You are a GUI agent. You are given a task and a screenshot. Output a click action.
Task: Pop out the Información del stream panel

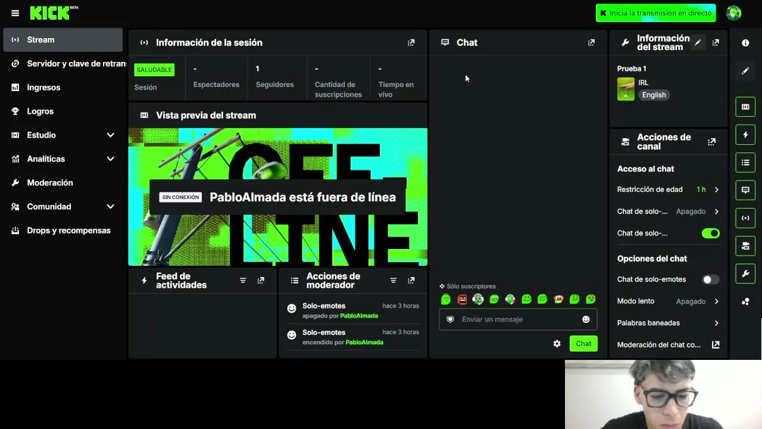point(716,42)
